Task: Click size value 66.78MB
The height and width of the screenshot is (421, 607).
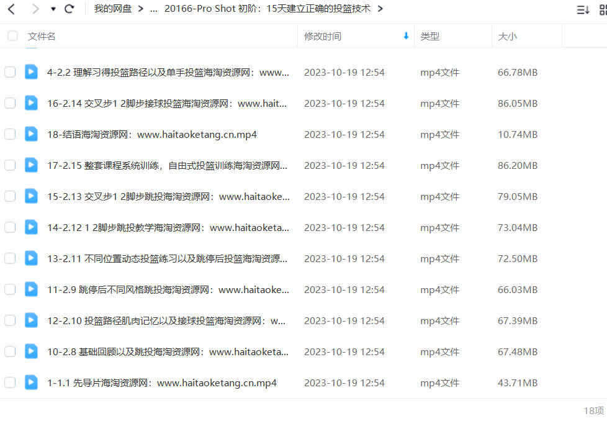Action: 518,73
